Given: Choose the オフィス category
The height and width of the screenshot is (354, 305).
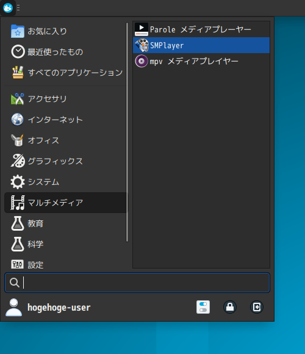Looking at the screenshot, I should click(65, 140).
